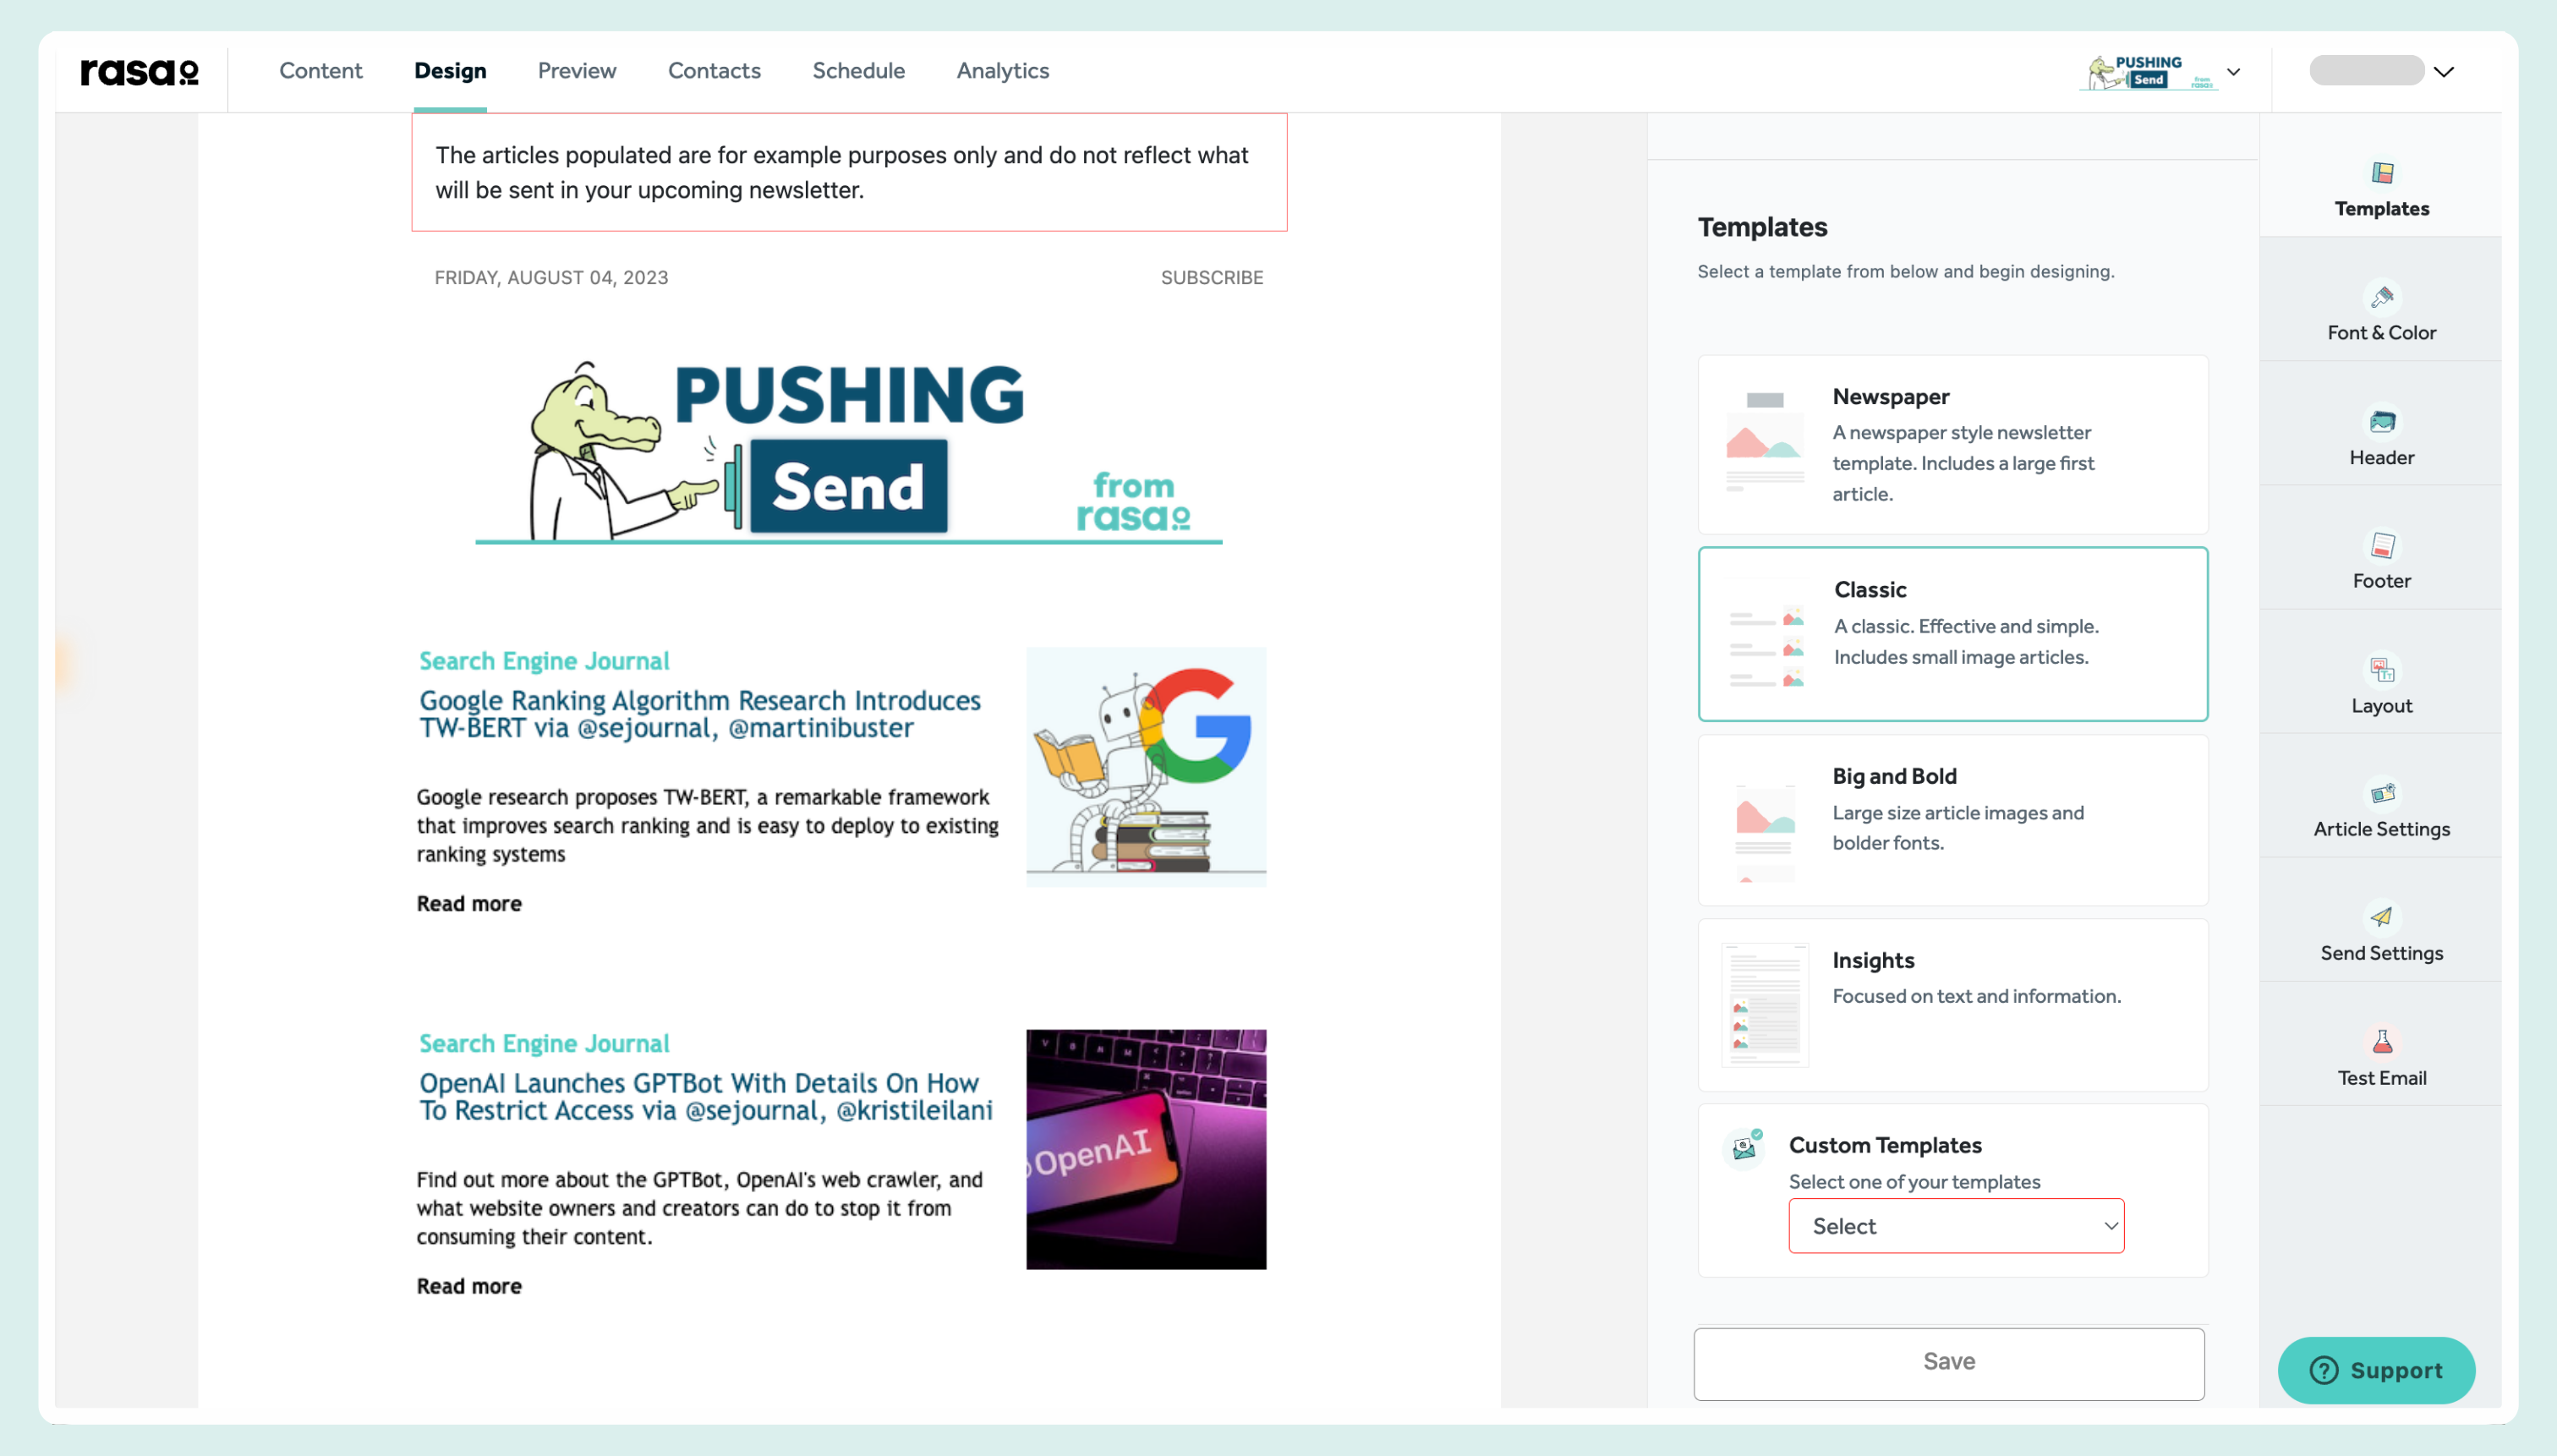Click the rasa logo
The width and height of the screenshot is (2557, 1456).
[x=139, y=71]
